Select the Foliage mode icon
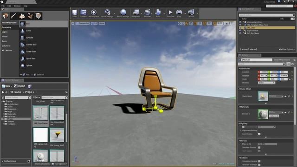This screenshot has width=297, height=167. [30, 16]
